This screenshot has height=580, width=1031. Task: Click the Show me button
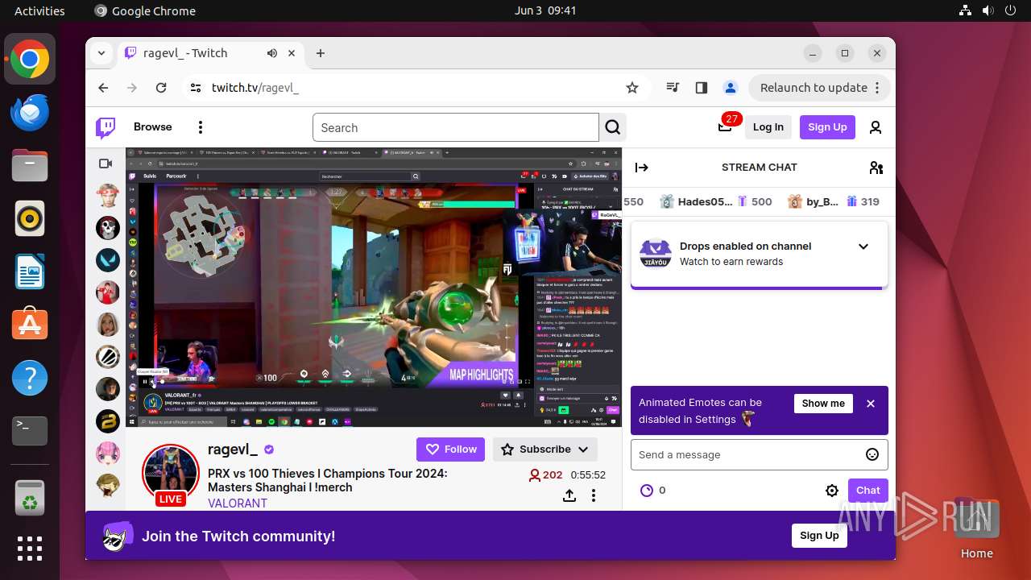coord(823,404)
